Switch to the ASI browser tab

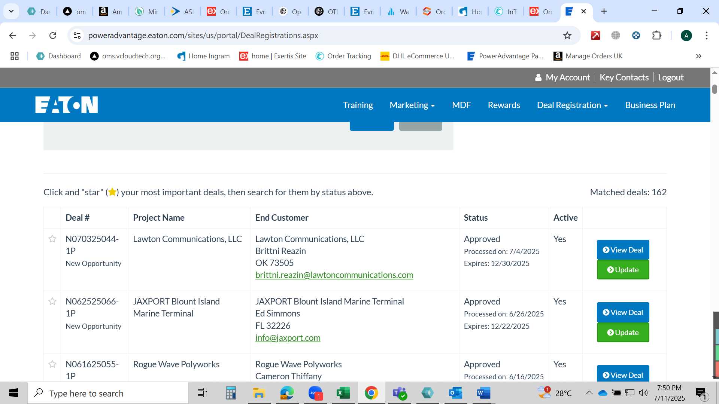(182, 12)
